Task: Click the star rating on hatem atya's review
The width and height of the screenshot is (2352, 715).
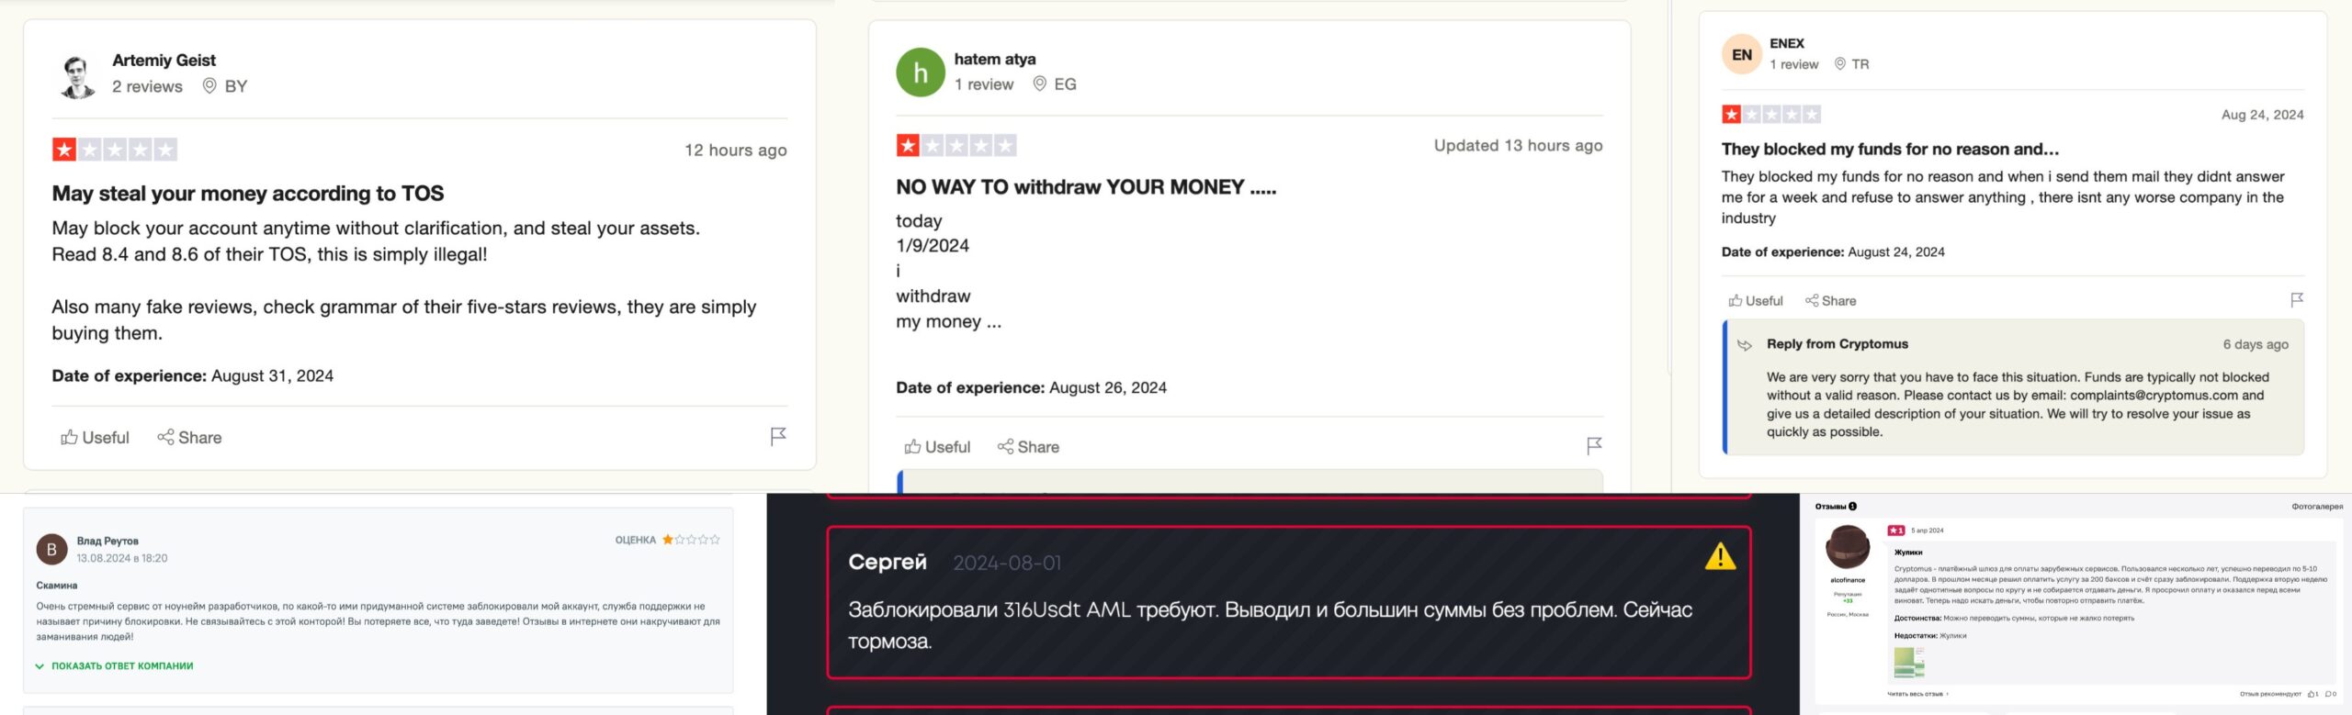Action: tap(956, 145)
